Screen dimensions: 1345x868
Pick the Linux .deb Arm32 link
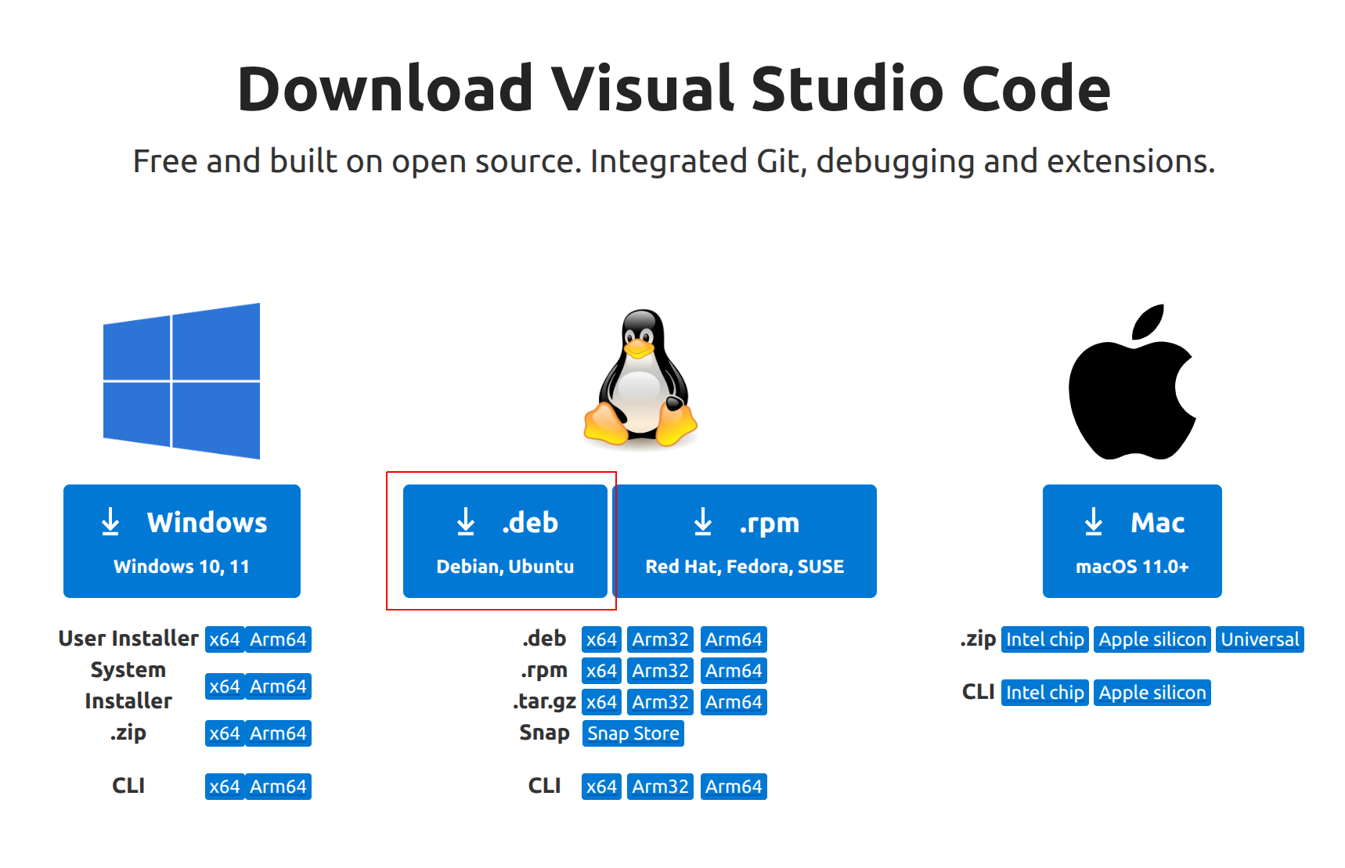660,639
